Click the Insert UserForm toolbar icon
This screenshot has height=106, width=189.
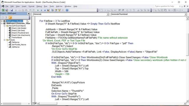coord(7,10)
